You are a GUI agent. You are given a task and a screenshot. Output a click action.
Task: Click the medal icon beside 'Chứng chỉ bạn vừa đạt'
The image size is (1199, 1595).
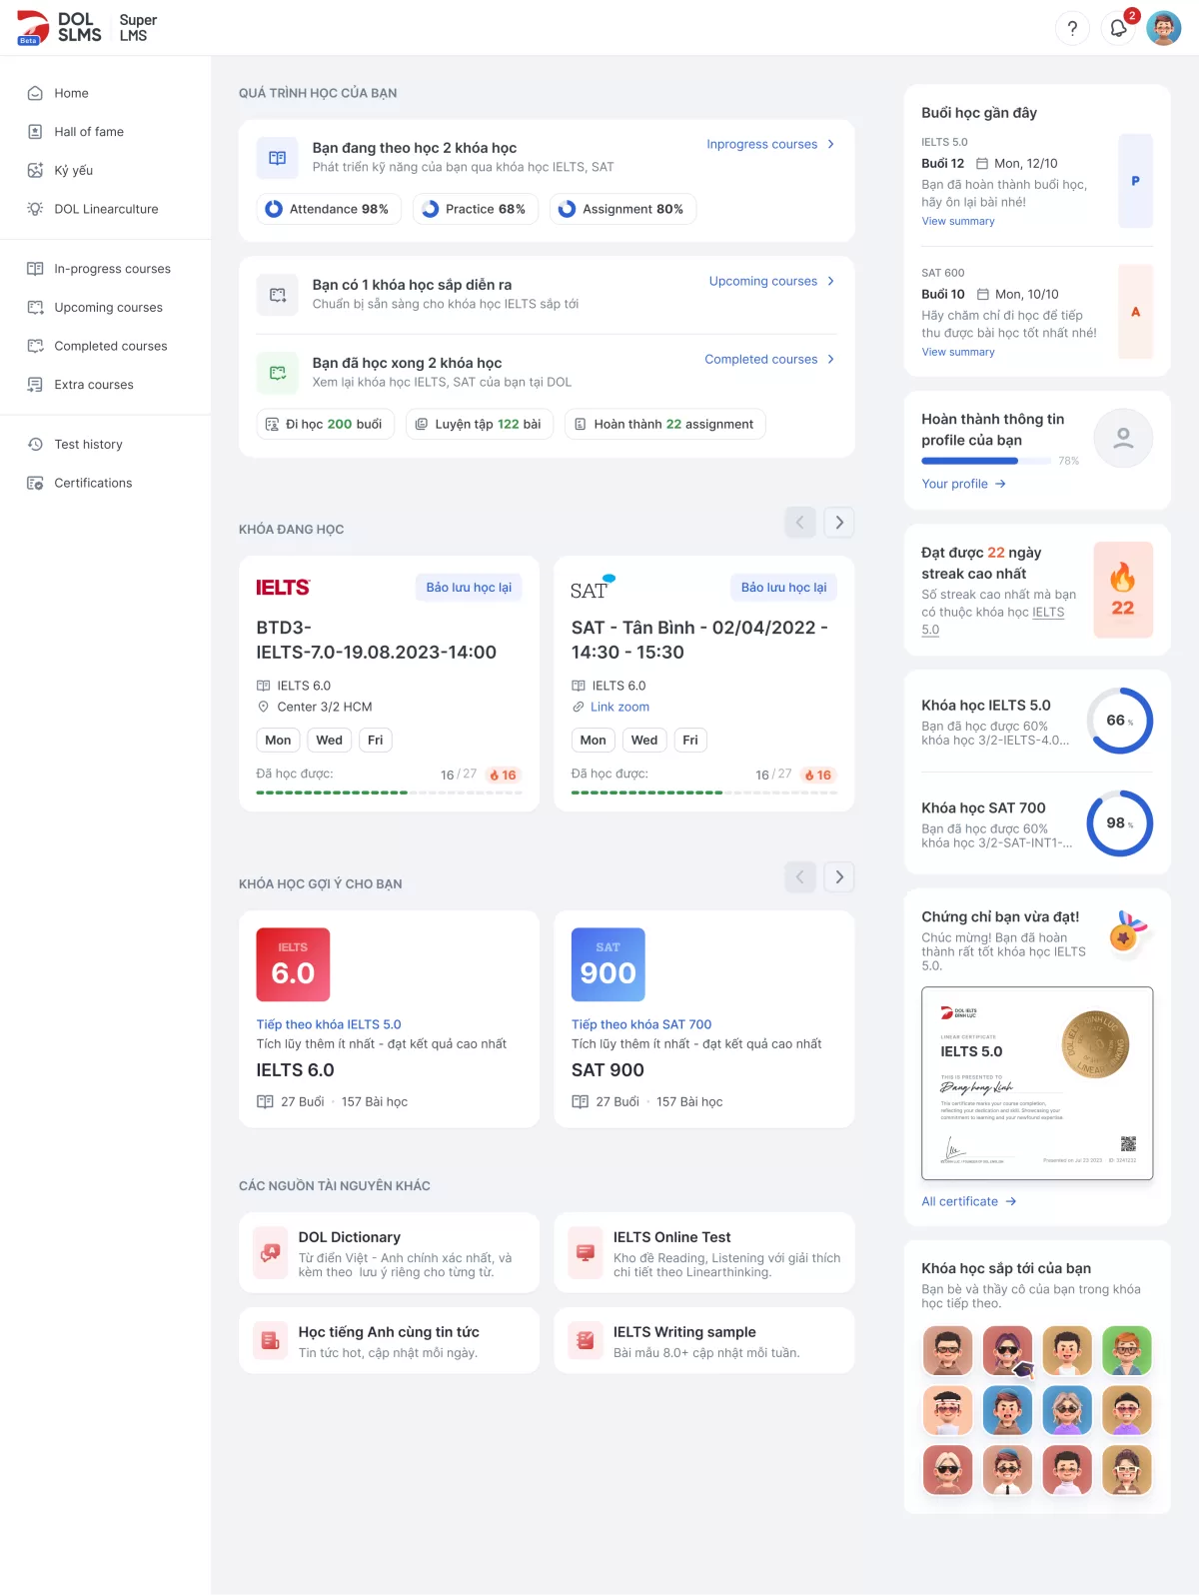1128,933
